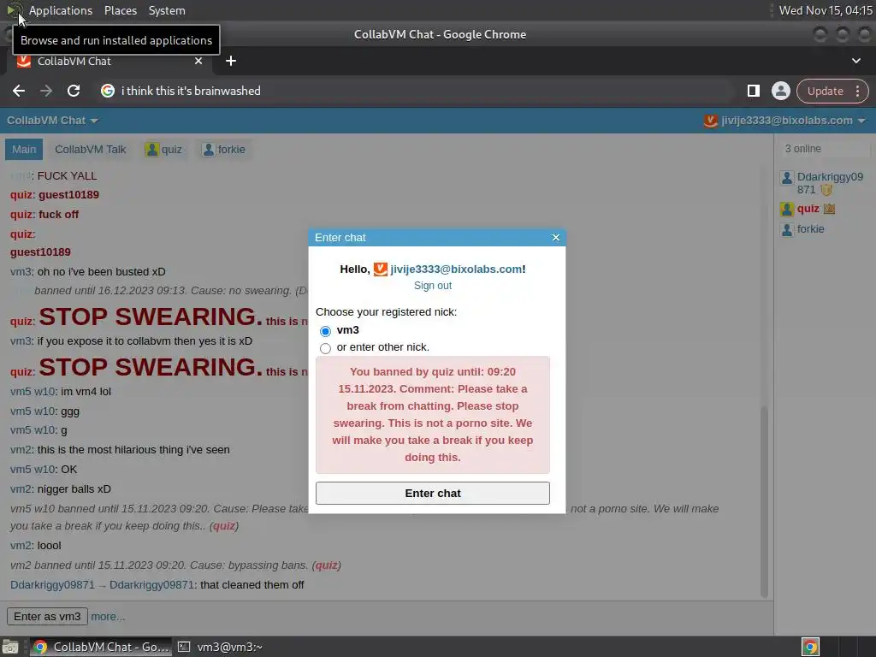This screenshot has width=876, height=657.
Task: Close the Enter chat dialog
Action: tap(556, 238)
